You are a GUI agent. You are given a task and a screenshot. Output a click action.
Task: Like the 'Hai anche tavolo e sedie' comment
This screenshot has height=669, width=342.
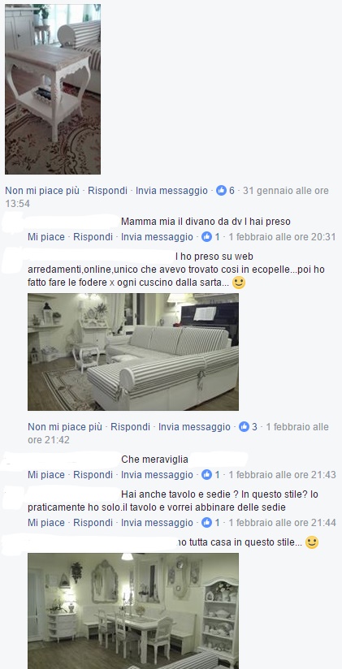pyautogui.click(x=46, y=522)
